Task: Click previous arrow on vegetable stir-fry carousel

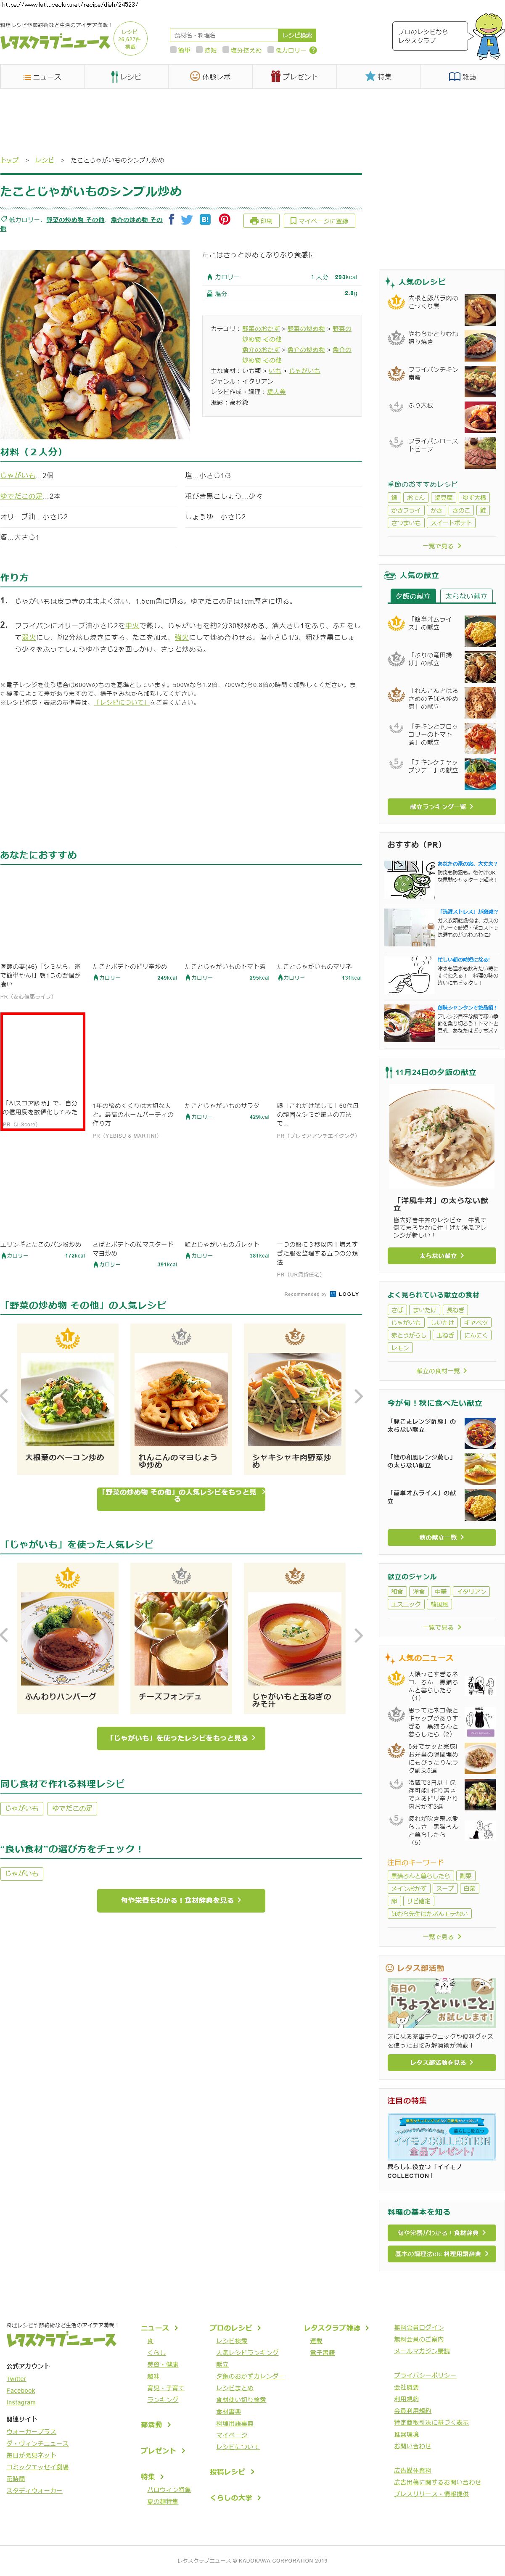Action: pyautogui.click(x=5, y=1396)
